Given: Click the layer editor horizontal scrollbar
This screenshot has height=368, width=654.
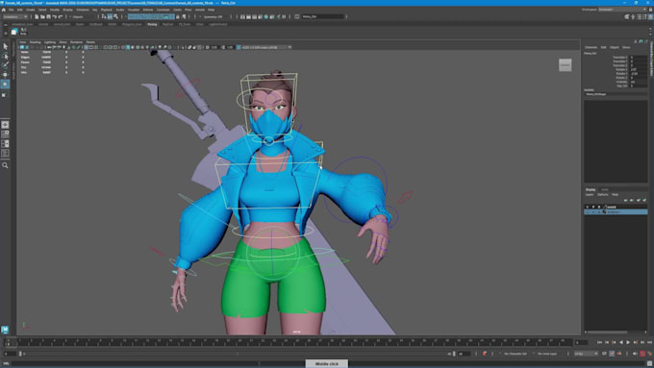Looking at the screenshot, I should click(607, 332).
